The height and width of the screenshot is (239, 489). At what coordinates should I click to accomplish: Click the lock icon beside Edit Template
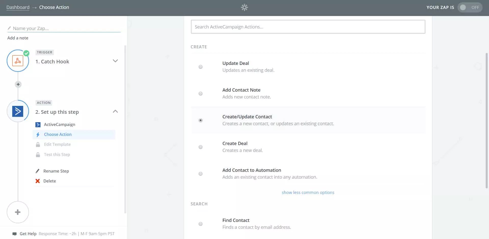tap(38, 144)
